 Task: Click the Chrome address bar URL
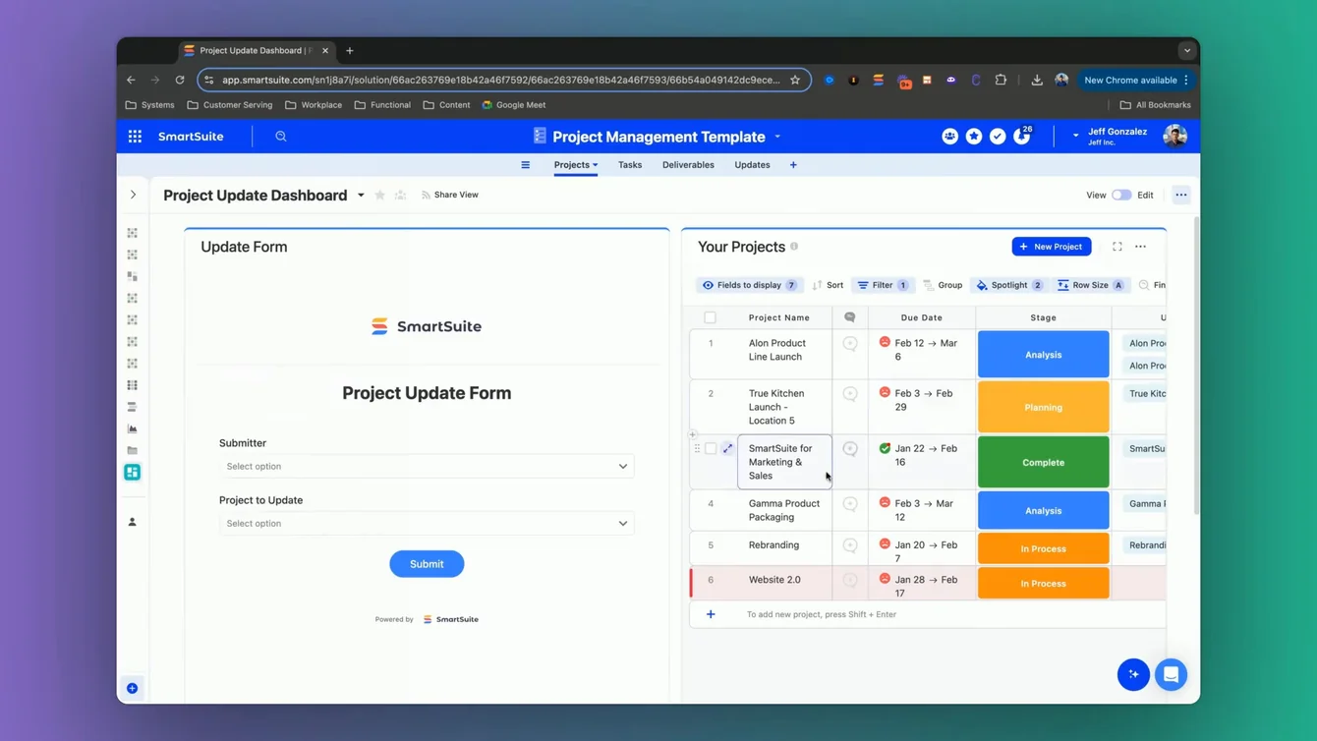pos(501,80)
